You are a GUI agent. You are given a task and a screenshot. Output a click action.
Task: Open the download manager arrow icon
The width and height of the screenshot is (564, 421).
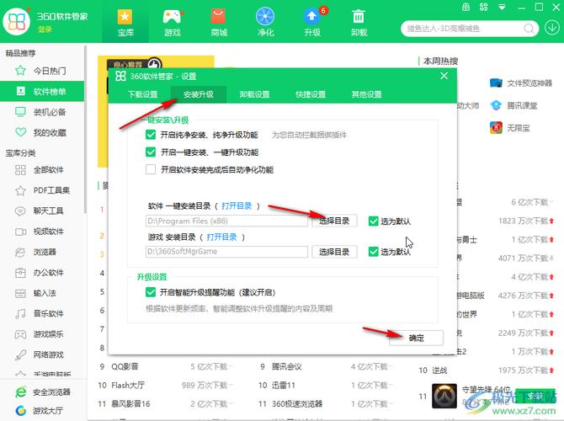[551, 28]
